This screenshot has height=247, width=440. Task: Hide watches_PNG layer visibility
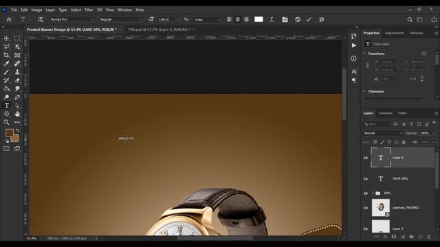(366, 208)
